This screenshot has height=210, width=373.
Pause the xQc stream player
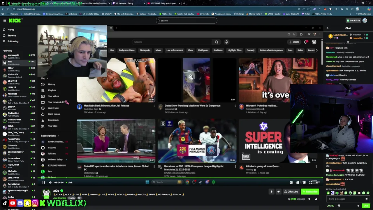(x=43, y=183)
